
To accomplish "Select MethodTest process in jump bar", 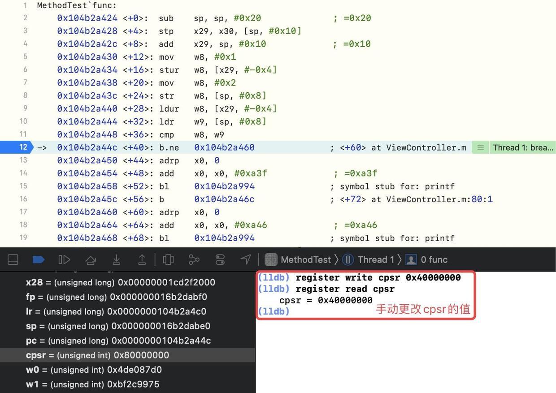I will 298,259.
